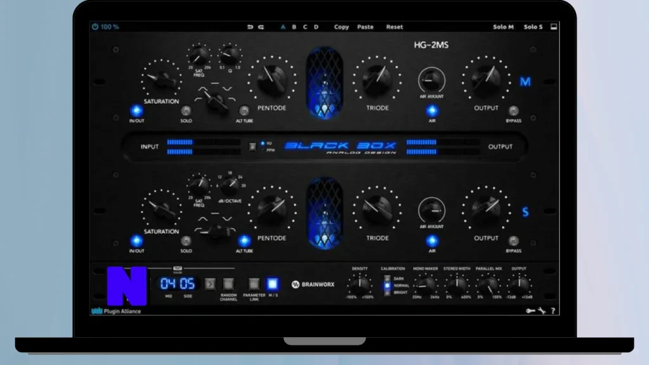
Task: Toggle the PARAMETER LINK button
Action: [x=254, y=284]
